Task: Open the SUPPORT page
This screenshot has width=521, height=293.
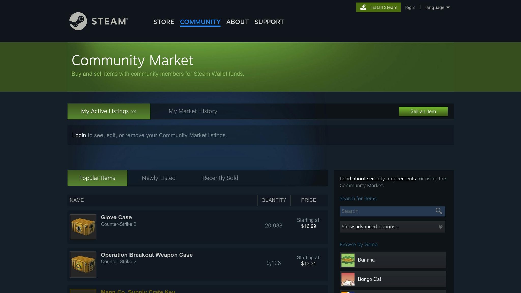Action: pyautogui.click(x=269, y=22)
